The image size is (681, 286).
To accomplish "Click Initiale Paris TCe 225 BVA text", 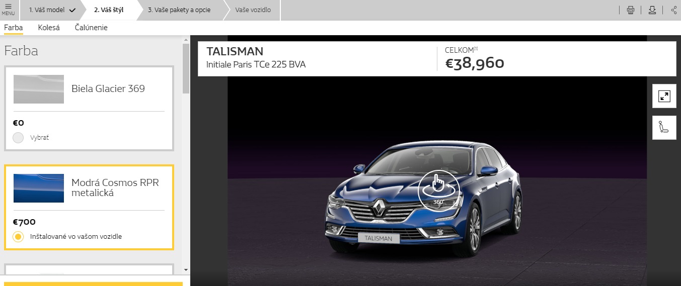I will point(256,64).
